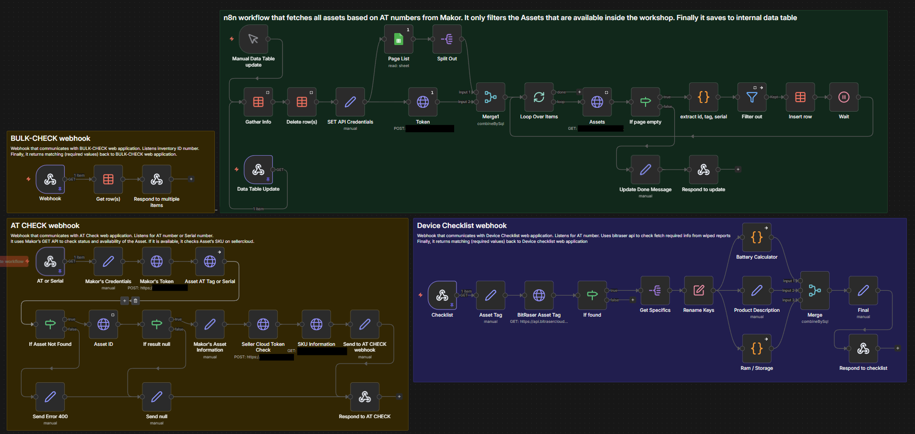Delete connection with trash icon near Asset AT Tag
915x434 pixels.
click(135, 301)
